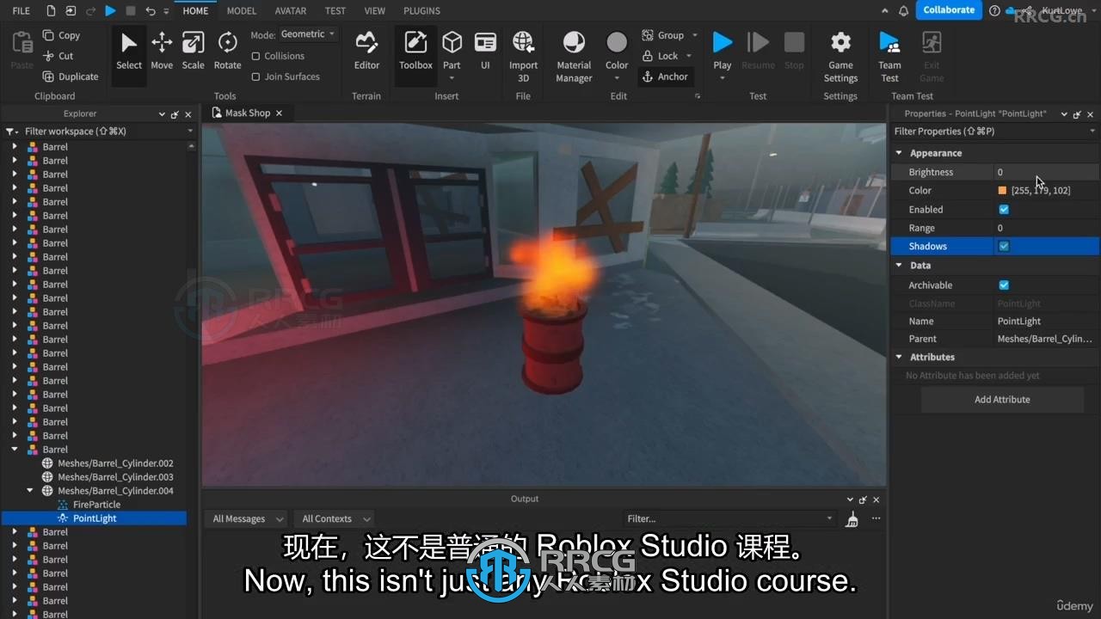This screenshot has width=1101, height=619.
Task: Click the Parent property value
Action: coord(1046,339)
